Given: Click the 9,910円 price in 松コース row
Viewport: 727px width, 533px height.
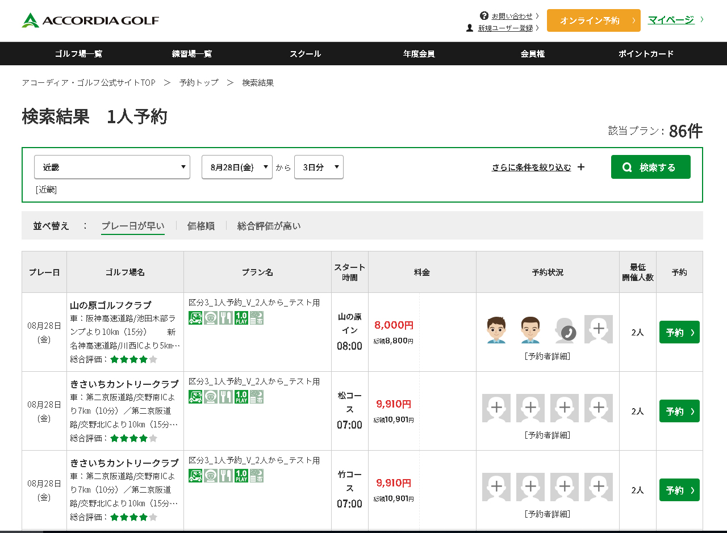Looking at the screenshot, I should (x=394, y=404).
